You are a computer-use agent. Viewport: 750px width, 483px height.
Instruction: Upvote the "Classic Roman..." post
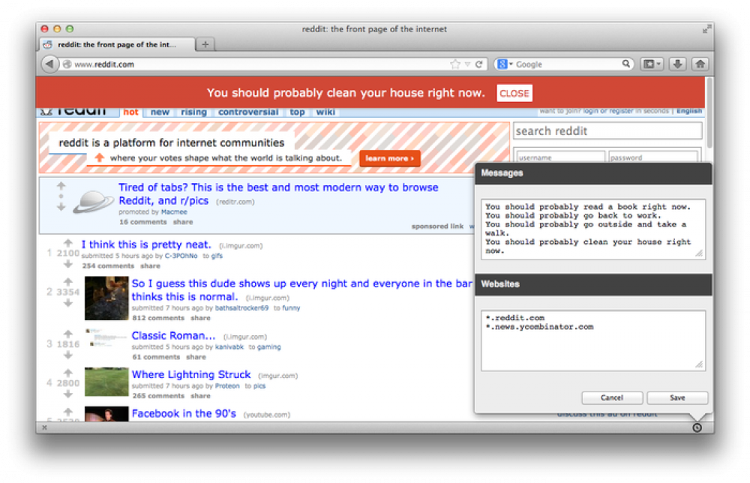[x=68, y=334]
